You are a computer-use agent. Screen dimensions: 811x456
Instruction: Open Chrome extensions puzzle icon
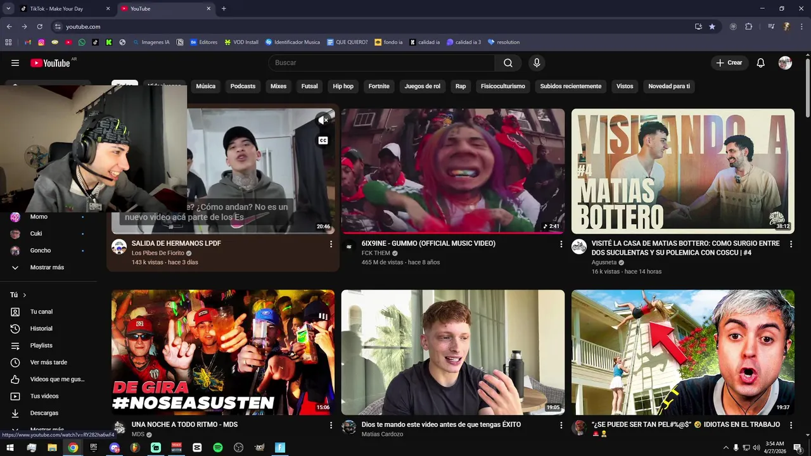pos(749,27)
